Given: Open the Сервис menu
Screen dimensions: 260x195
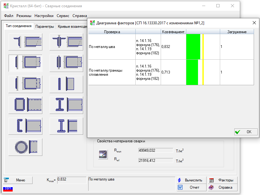Looking at the screenshot, I should [63, 16].
